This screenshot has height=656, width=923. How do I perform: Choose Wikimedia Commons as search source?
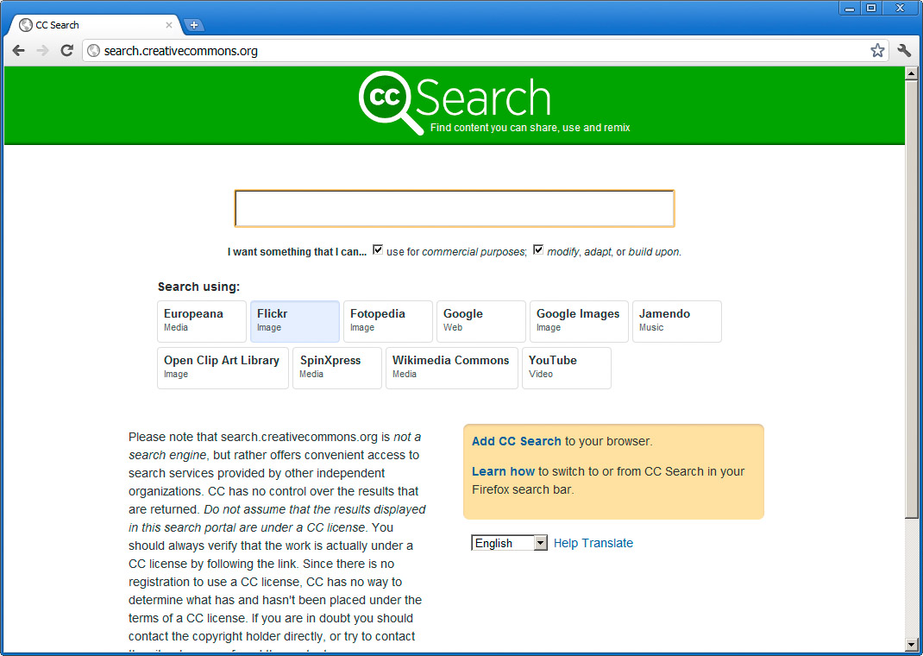[451, 368]
